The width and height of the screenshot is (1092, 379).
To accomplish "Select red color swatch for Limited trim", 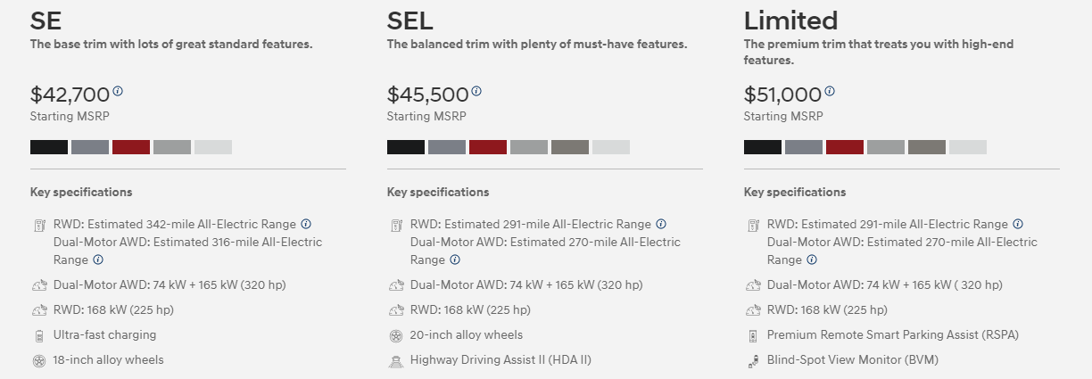I will coord(845,147).
